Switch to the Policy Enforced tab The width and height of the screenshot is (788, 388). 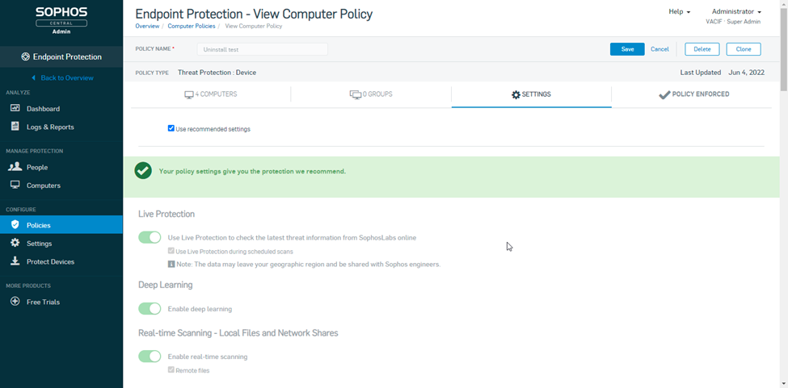click(x=693, y=94)
